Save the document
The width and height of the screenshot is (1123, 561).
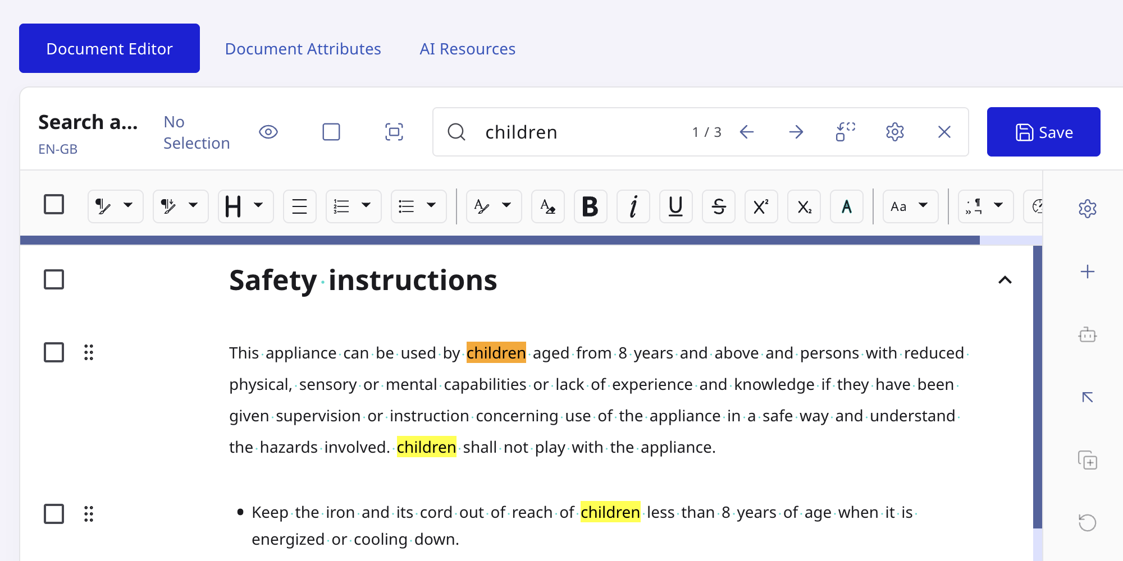click(x=1044, y=132)
